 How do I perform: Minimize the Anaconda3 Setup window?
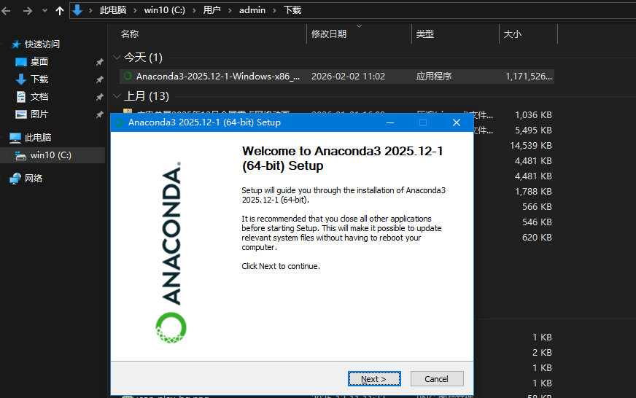[390, 122]
